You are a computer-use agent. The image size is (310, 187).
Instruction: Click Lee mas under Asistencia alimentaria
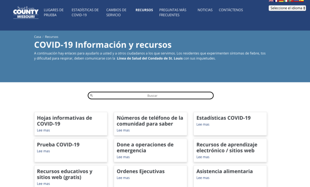coord(203,178)
